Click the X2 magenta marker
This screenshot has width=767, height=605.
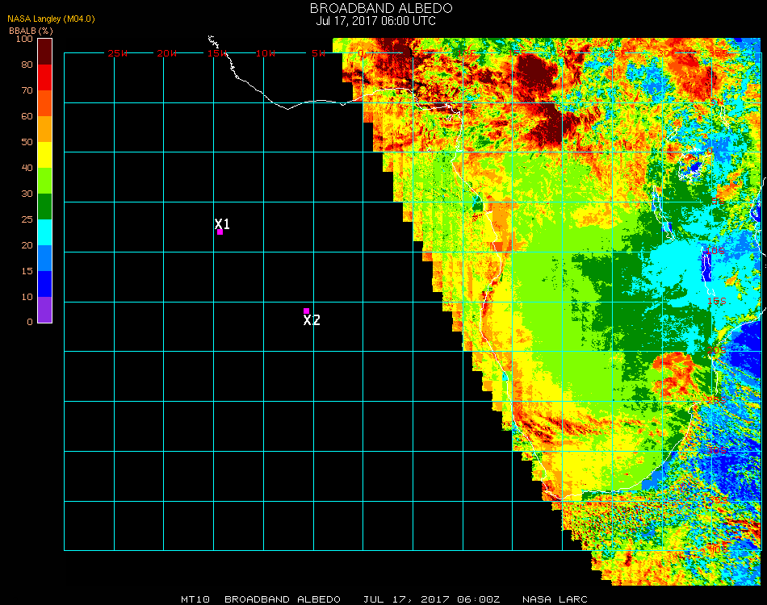coord(306,311)
